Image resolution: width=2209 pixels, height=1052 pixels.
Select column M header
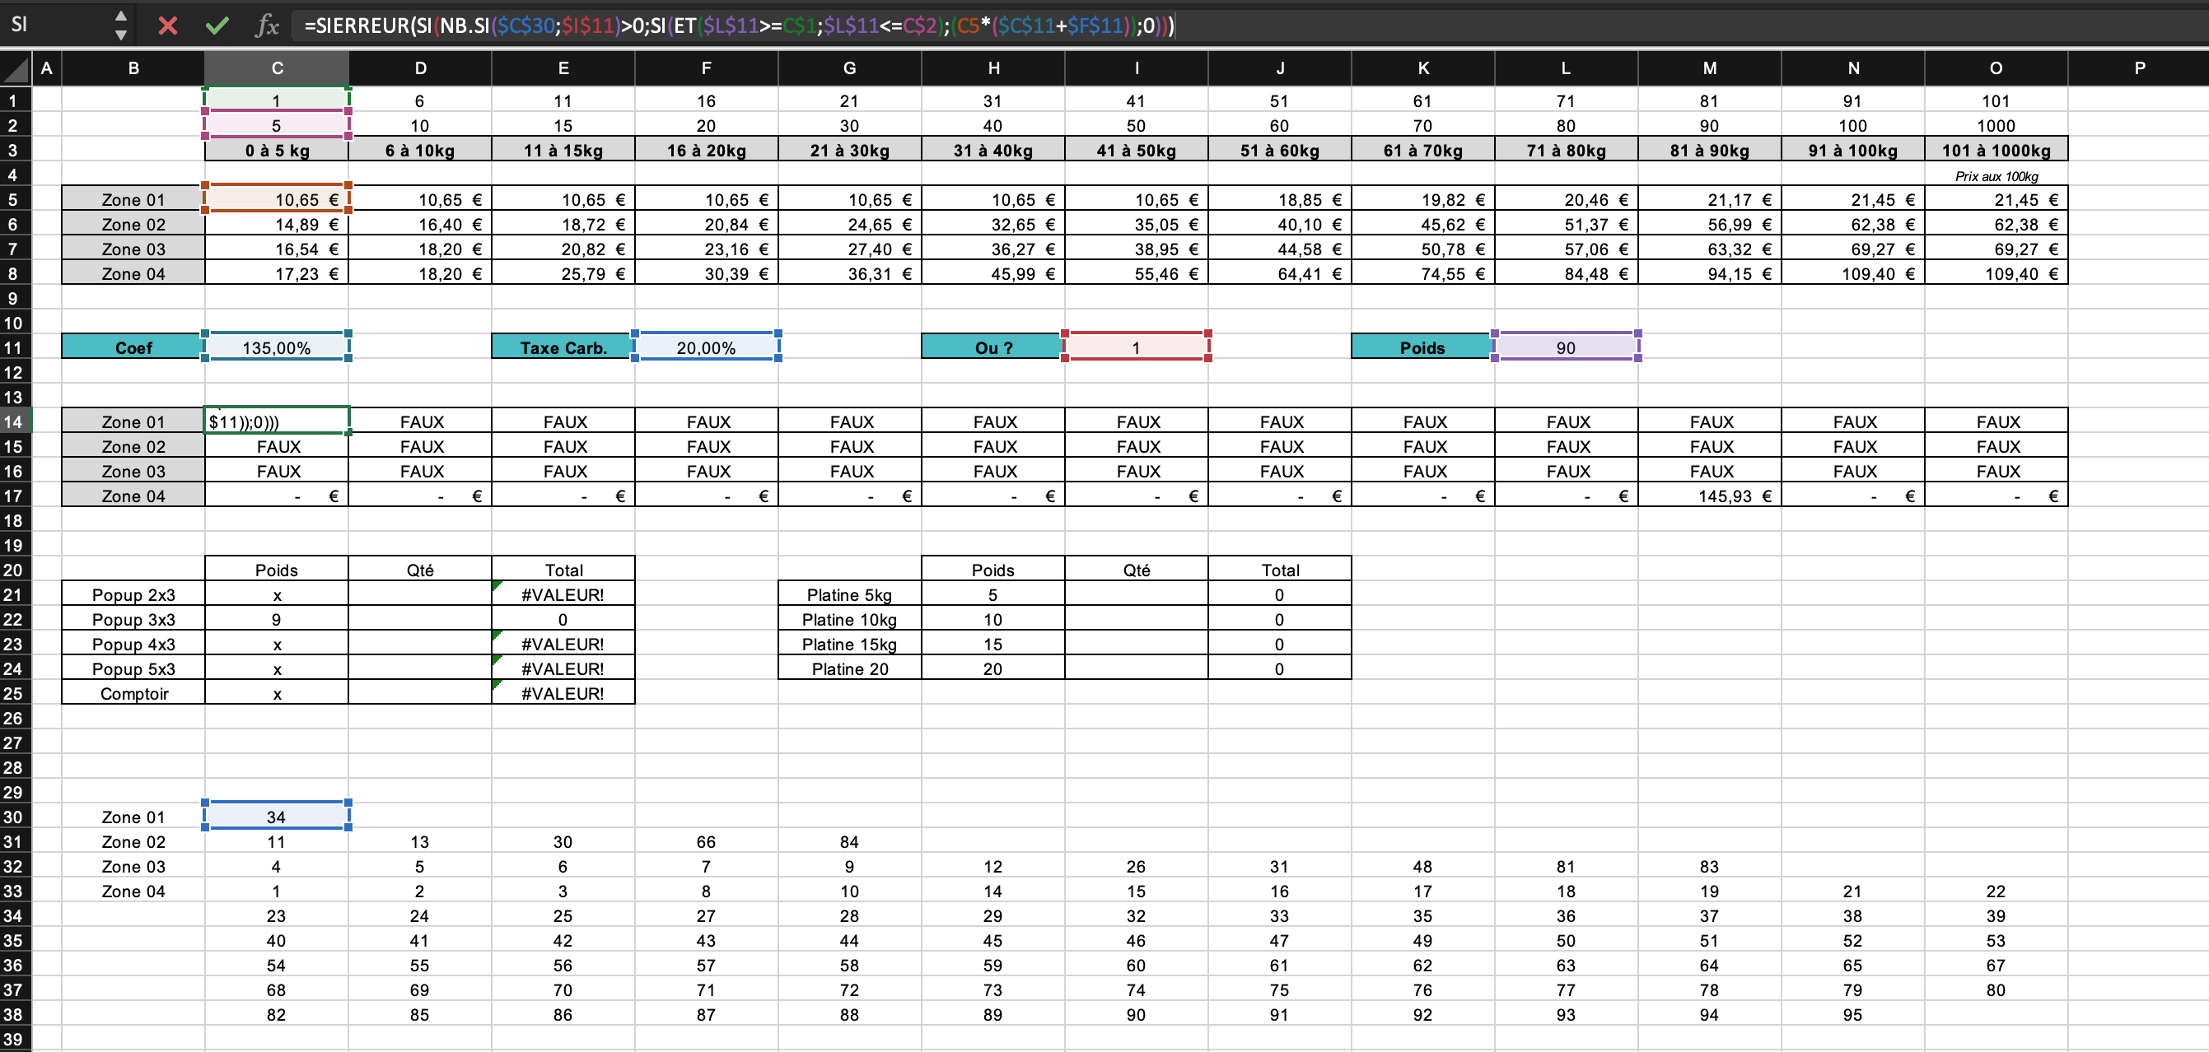pyautogui.click(x=1709, y=67)
